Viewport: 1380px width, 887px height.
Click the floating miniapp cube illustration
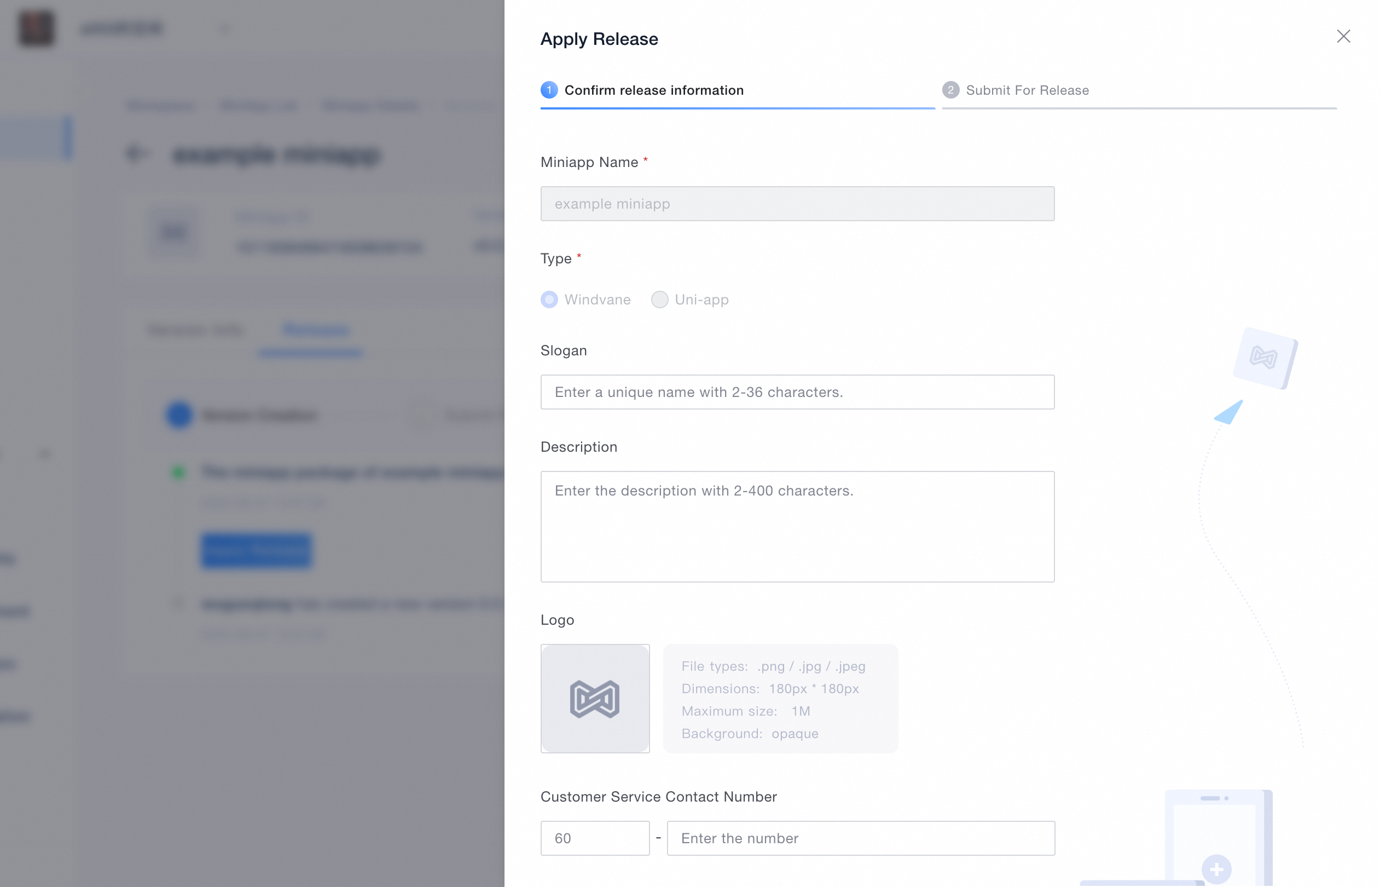(x=1265, y=358)
